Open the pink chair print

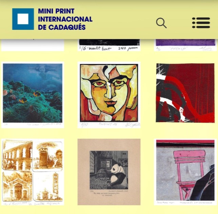[x=185, y=172]
